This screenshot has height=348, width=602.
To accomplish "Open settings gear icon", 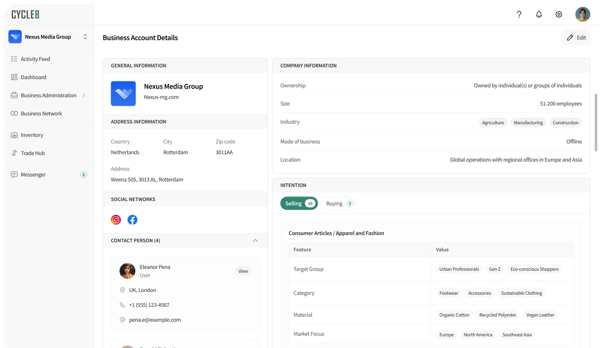I will pyautogui.click(x=559, y=14).
